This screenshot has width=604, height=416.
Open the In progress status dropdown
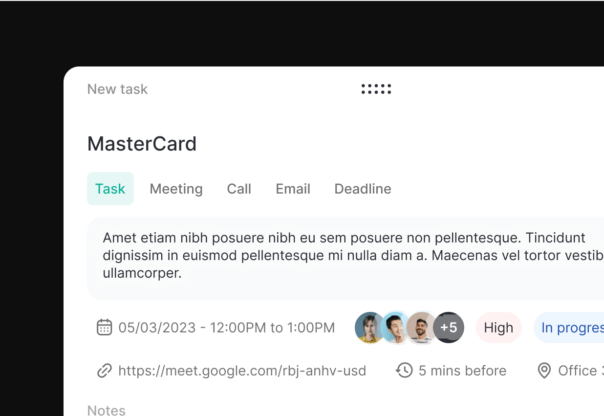pyautogui.click(x=569, y=328)
